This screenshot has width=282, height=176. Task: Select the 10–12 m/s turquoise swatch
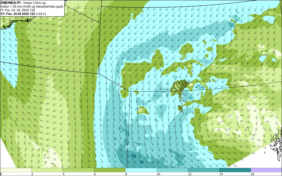[172, 170]
